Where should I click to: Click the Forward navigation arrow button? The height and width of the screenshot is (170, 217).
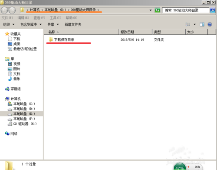(12, 10)
